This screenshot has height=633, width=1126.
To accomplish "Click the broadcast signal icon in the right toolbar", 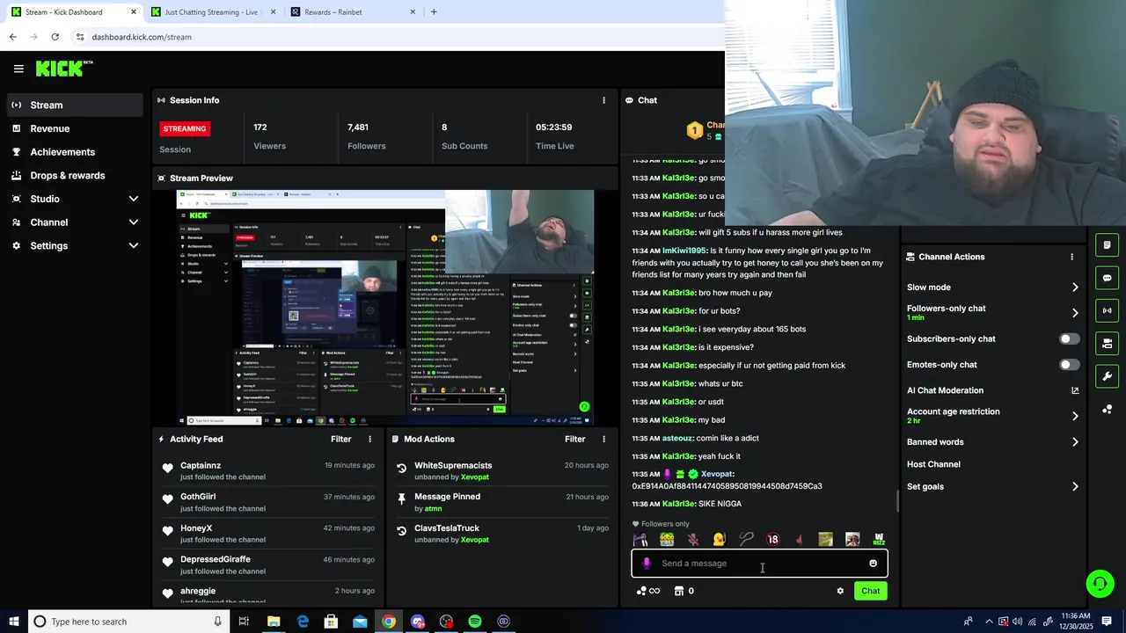I will pos(1107,310).
